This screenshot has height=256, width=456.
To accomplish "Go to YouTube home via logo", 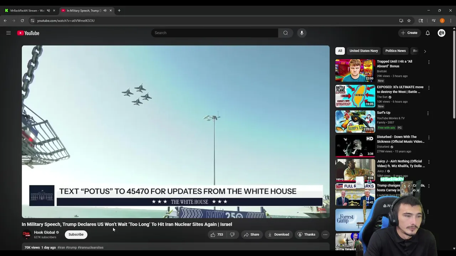I will click(x=28, y=33).
